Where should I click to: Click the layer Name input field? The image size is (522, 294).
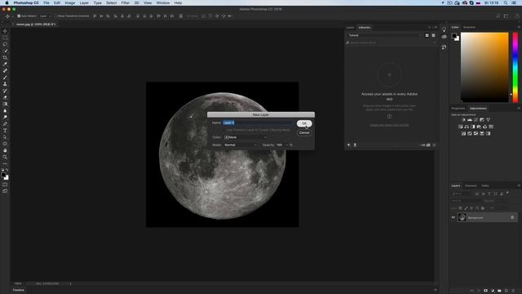pos(258,122)
